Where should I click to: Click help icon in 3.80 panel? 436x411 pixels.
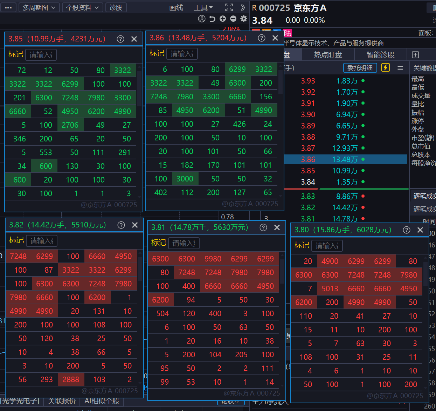(x=407, y=230)
